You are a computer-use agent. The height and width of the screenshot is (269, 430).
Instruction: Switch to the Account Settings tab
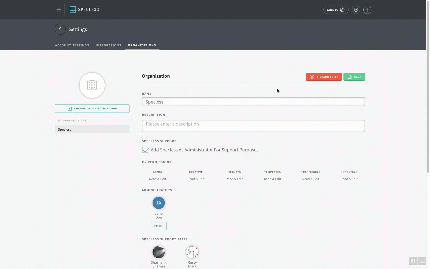[x=72, y=45]
